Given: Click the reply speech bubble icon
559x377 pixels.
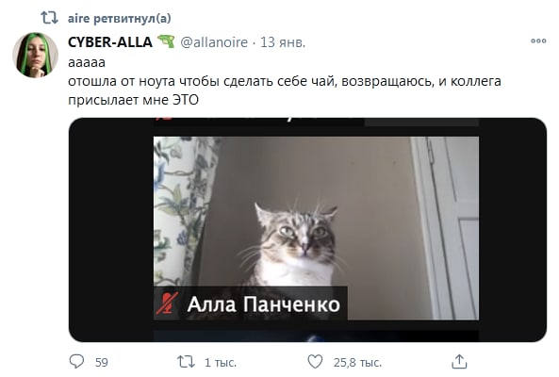Looking at the screenshot, I should coord(76,361).
